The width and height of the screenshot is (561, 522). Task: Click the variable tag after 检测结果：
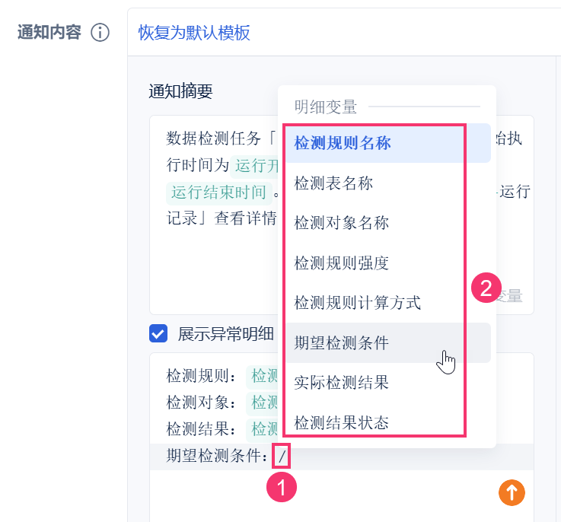click(263, 428)
